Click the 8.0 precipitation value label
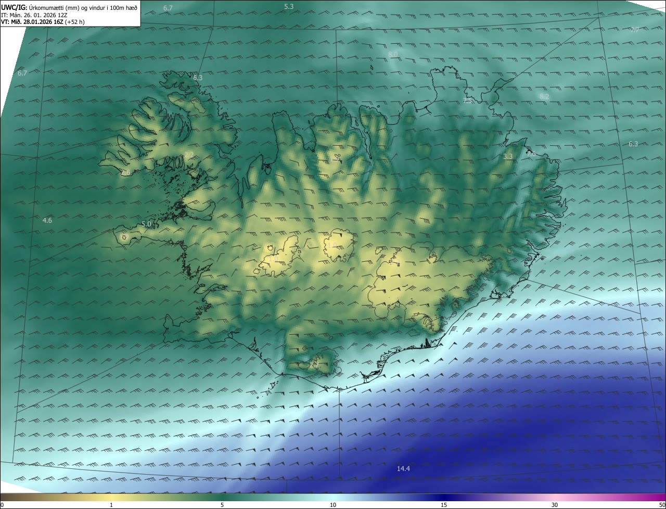The width and height of the screenshot is (666, 509). [x=393, y=54]
